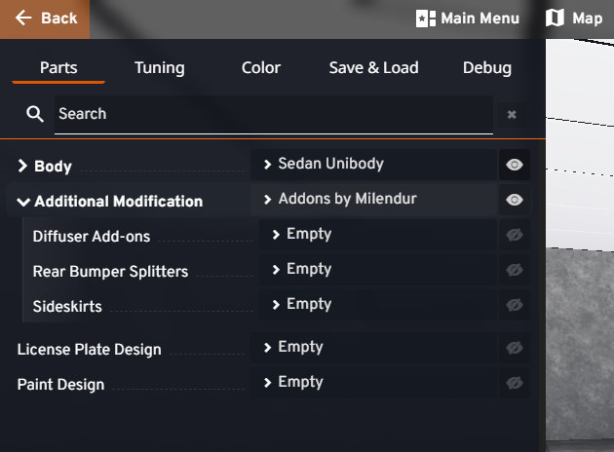614x452 pixels.
Task: Collapse the Additional Modification section
Action: (23, 202)
